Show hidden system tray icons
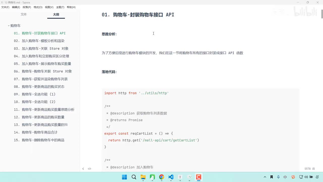The image size is (323, 182). [x=265, y=177]
